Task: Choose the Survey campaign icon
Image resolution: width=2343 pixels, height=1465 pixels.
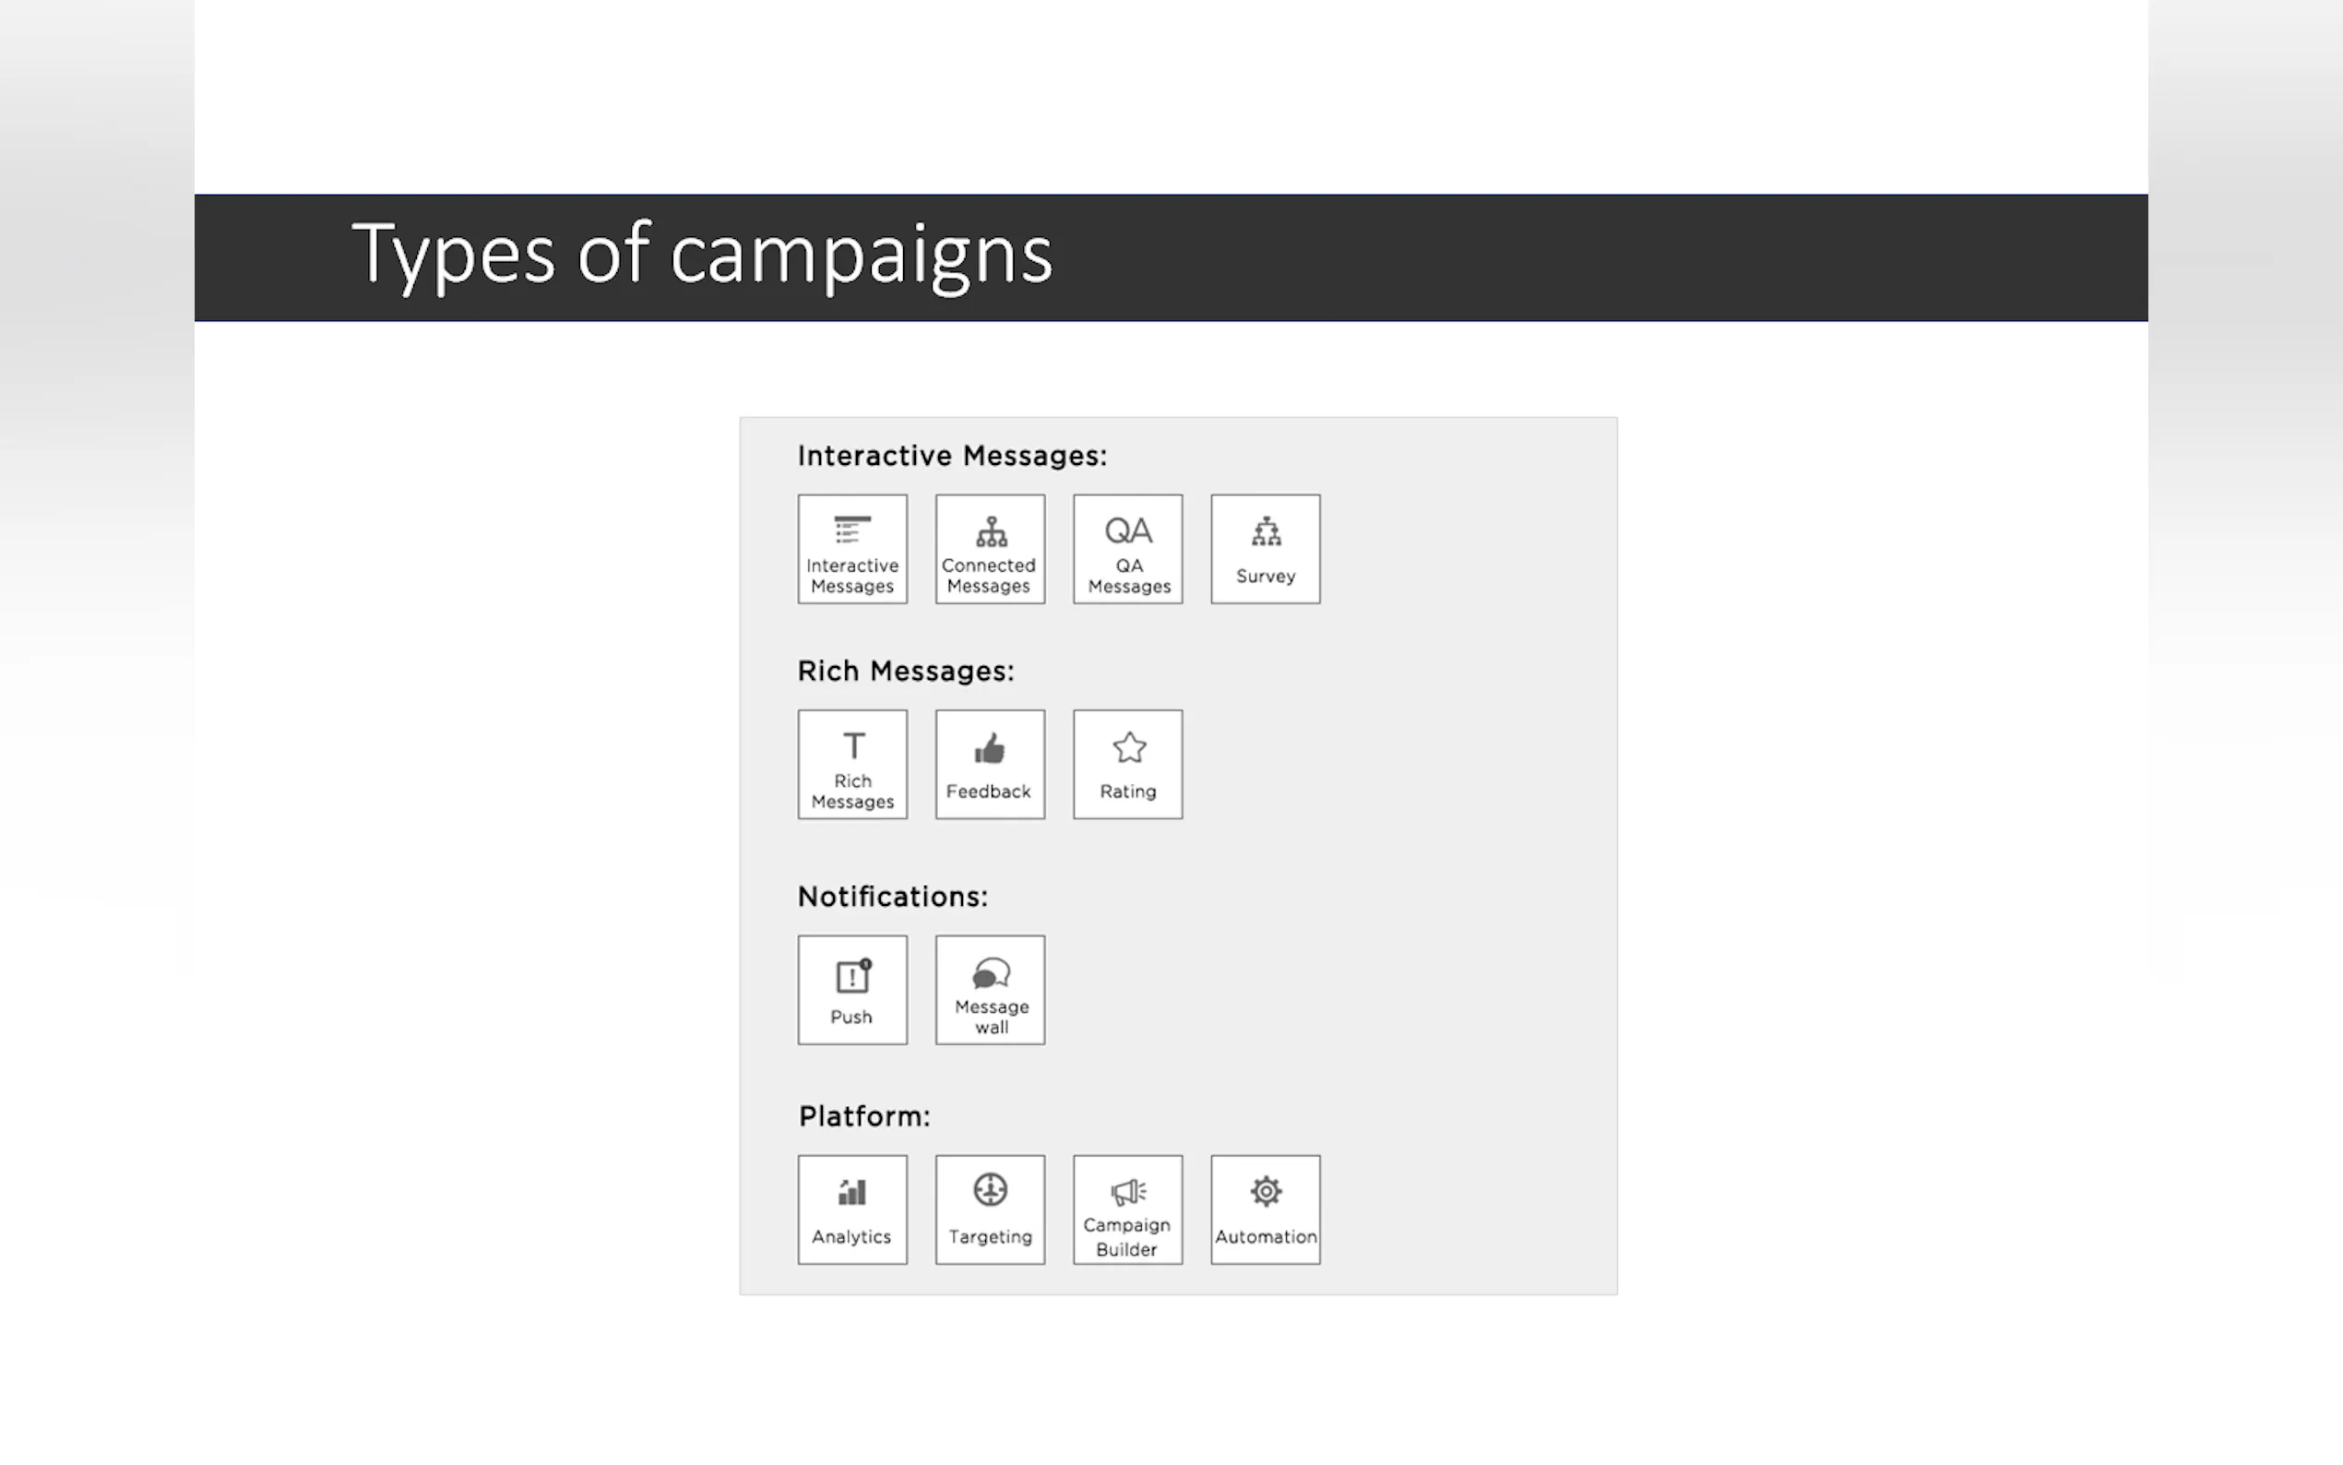Action: (x=1265, y=550)
